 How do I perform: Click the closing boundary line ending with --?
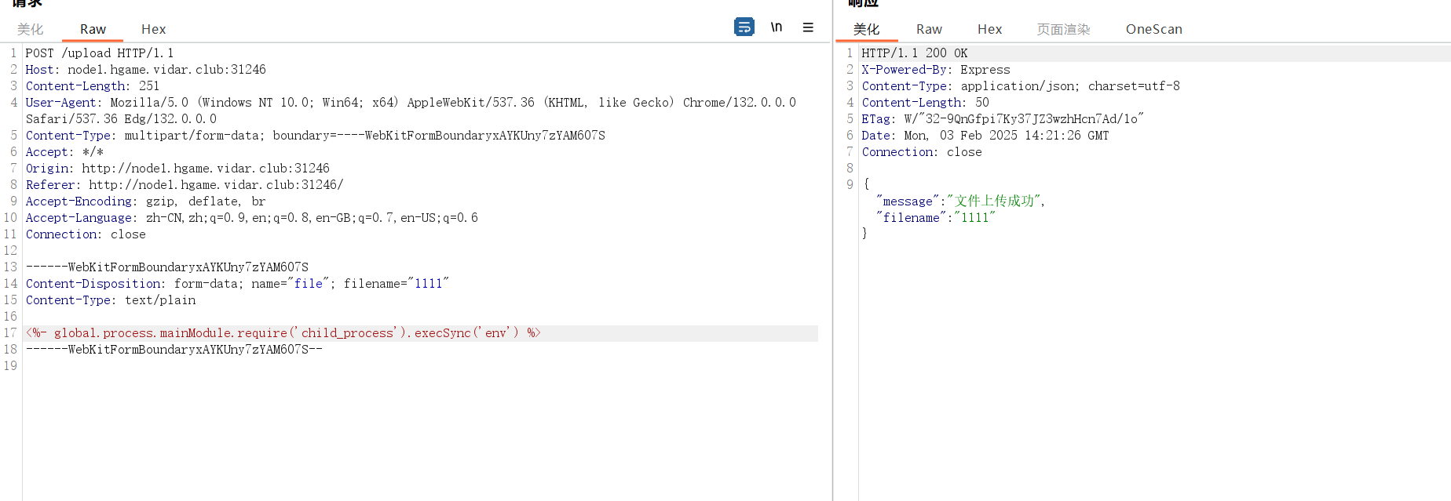pos(174,350)
